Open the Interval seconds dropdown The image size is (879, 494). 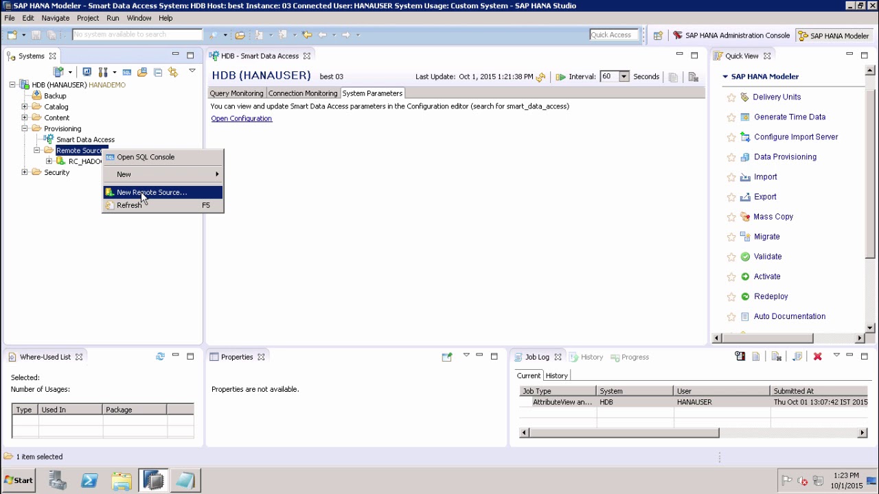(624, 77)
